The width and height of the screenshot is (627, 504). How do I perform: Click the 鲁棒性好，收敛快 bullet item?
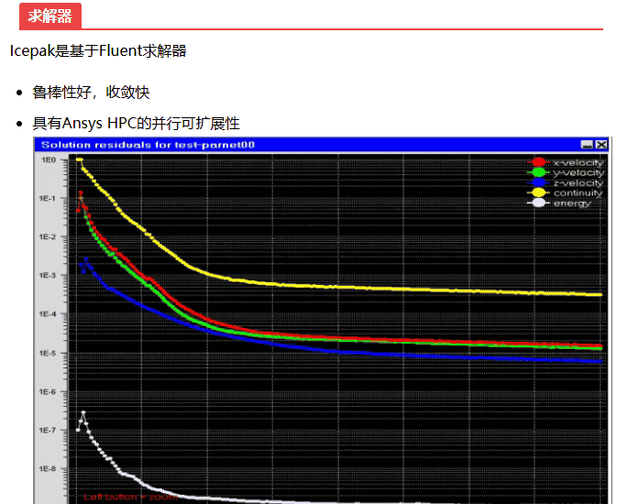pyautogui.click(x=91, y=93)
